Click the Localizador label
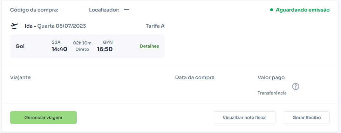 104,10
